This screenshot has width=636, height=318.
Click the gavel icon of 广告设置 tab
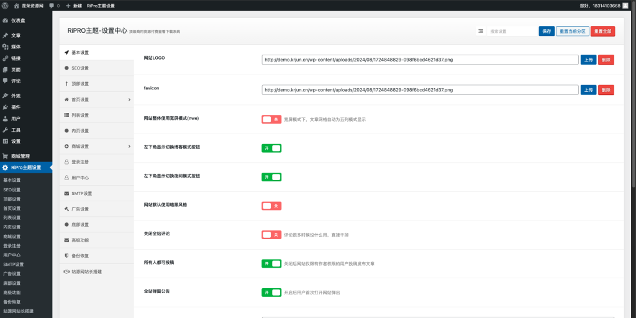tap(66, 209)
